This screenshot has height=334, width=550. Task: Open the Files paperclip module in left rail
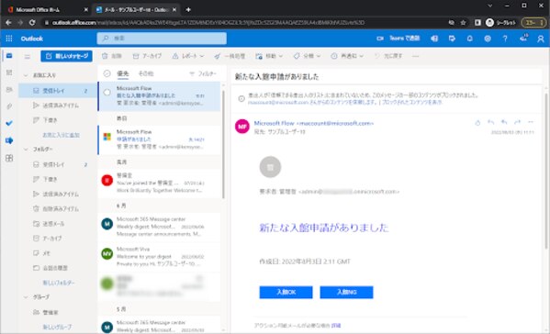[9, 106]
